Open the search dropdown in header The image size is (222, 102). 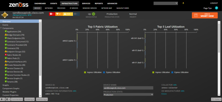pyautogui.click(x=176, y=3)
